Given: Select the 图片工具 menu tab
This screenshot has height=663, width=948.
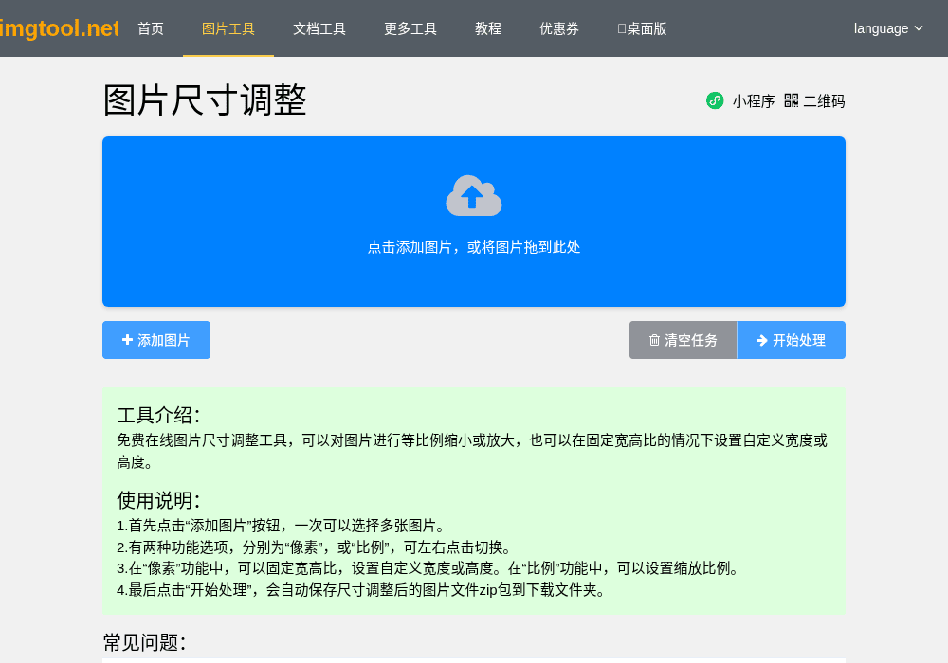Looking at the screenshot, I should [x=228, y=28].
